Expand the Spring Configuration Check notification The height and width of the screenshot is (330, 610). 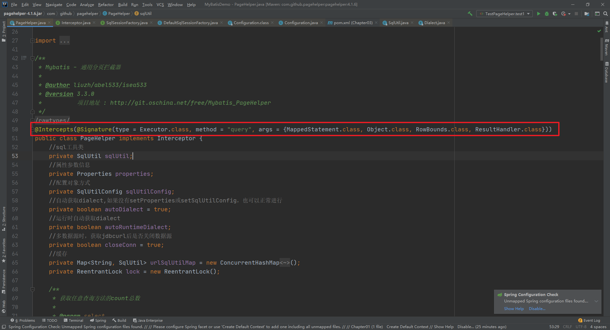(596, 301)
